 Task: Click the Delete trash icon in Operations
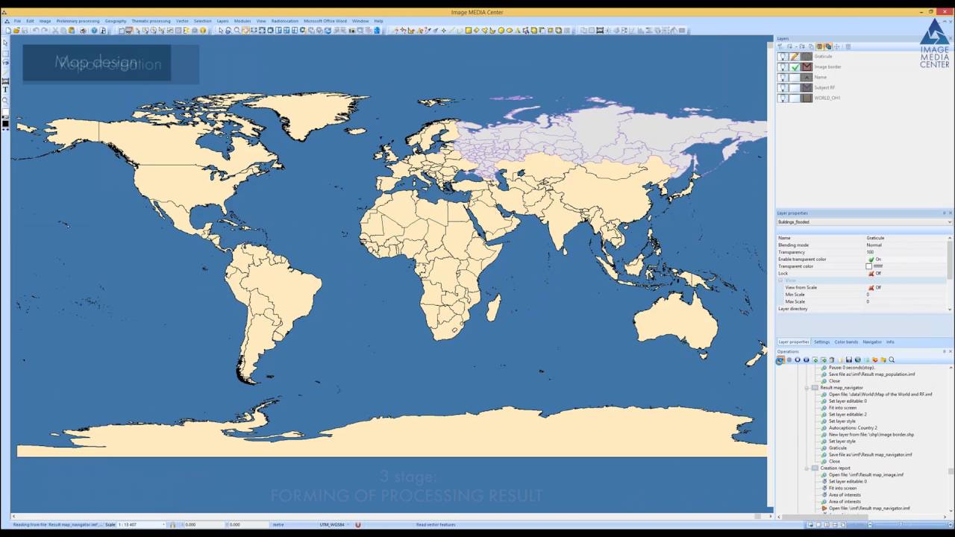coord(832,359)
